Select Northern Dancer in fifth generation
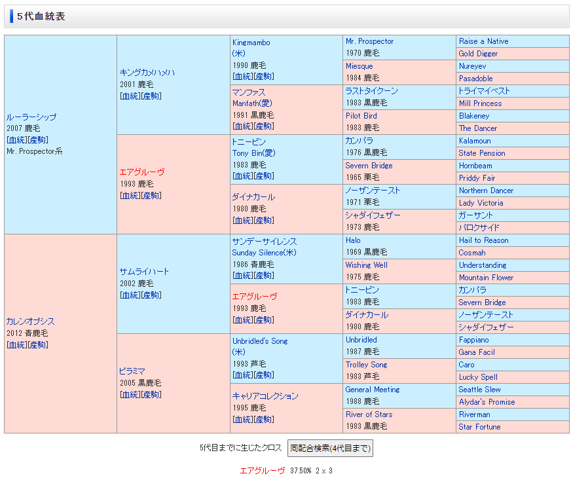The image size is (571, 478). pos(486,191)
